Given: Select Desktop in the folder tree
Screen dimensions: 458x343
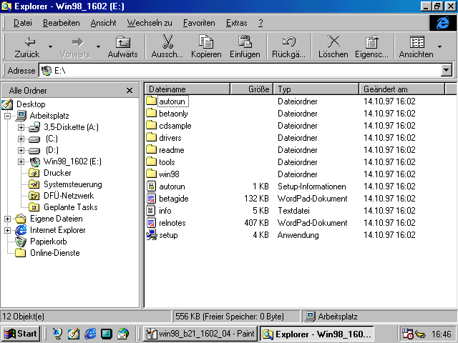Looking at the screenshot, I should [x=31, y=104].
